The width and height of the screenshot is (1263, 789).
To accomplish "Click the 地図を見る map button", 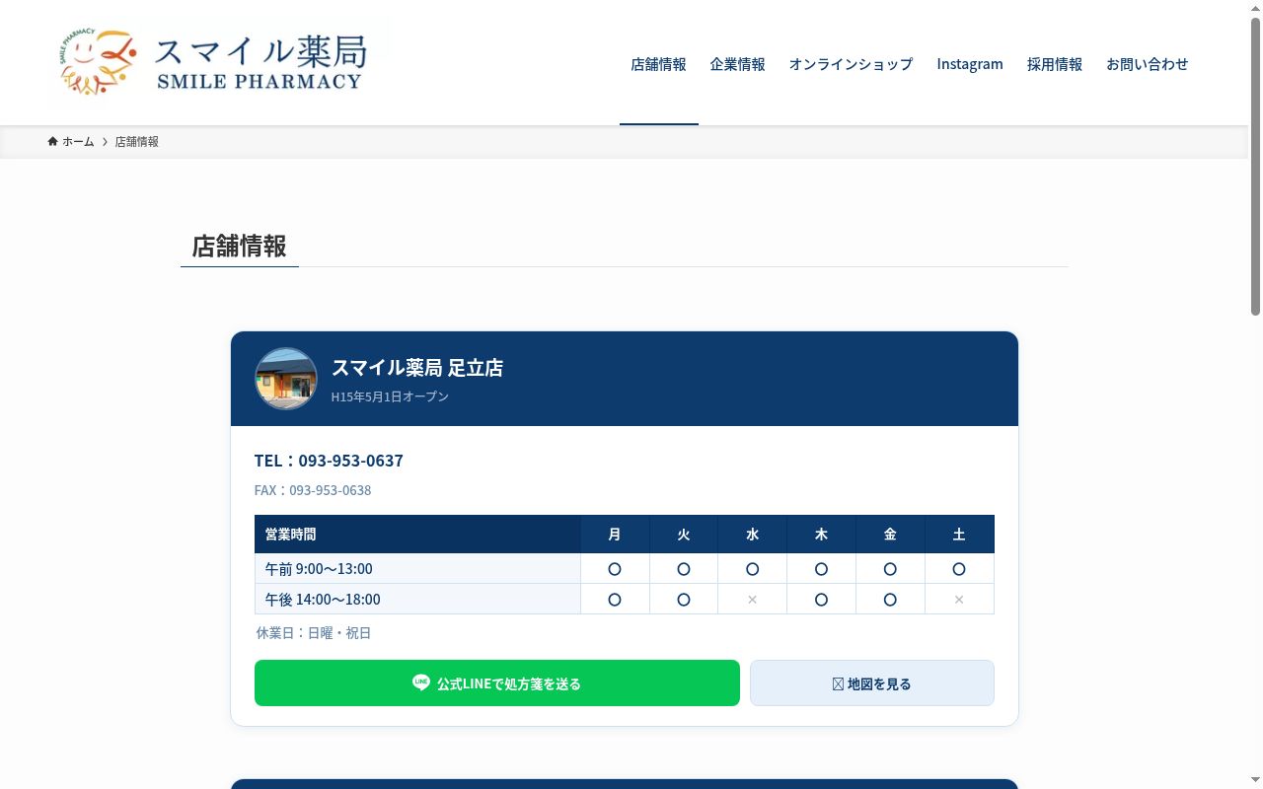I will (872, 682).
